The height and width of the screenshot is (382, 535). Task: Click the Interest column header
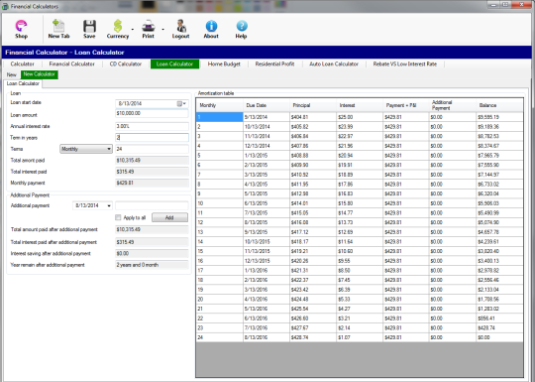(x=360, y=105)
